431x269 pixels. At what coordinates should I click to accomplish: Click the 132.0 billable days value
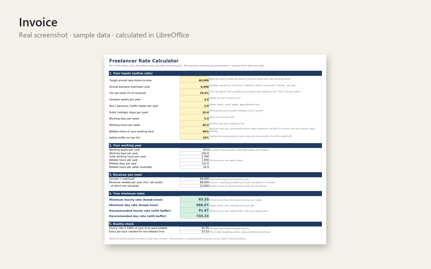[194, 164]
